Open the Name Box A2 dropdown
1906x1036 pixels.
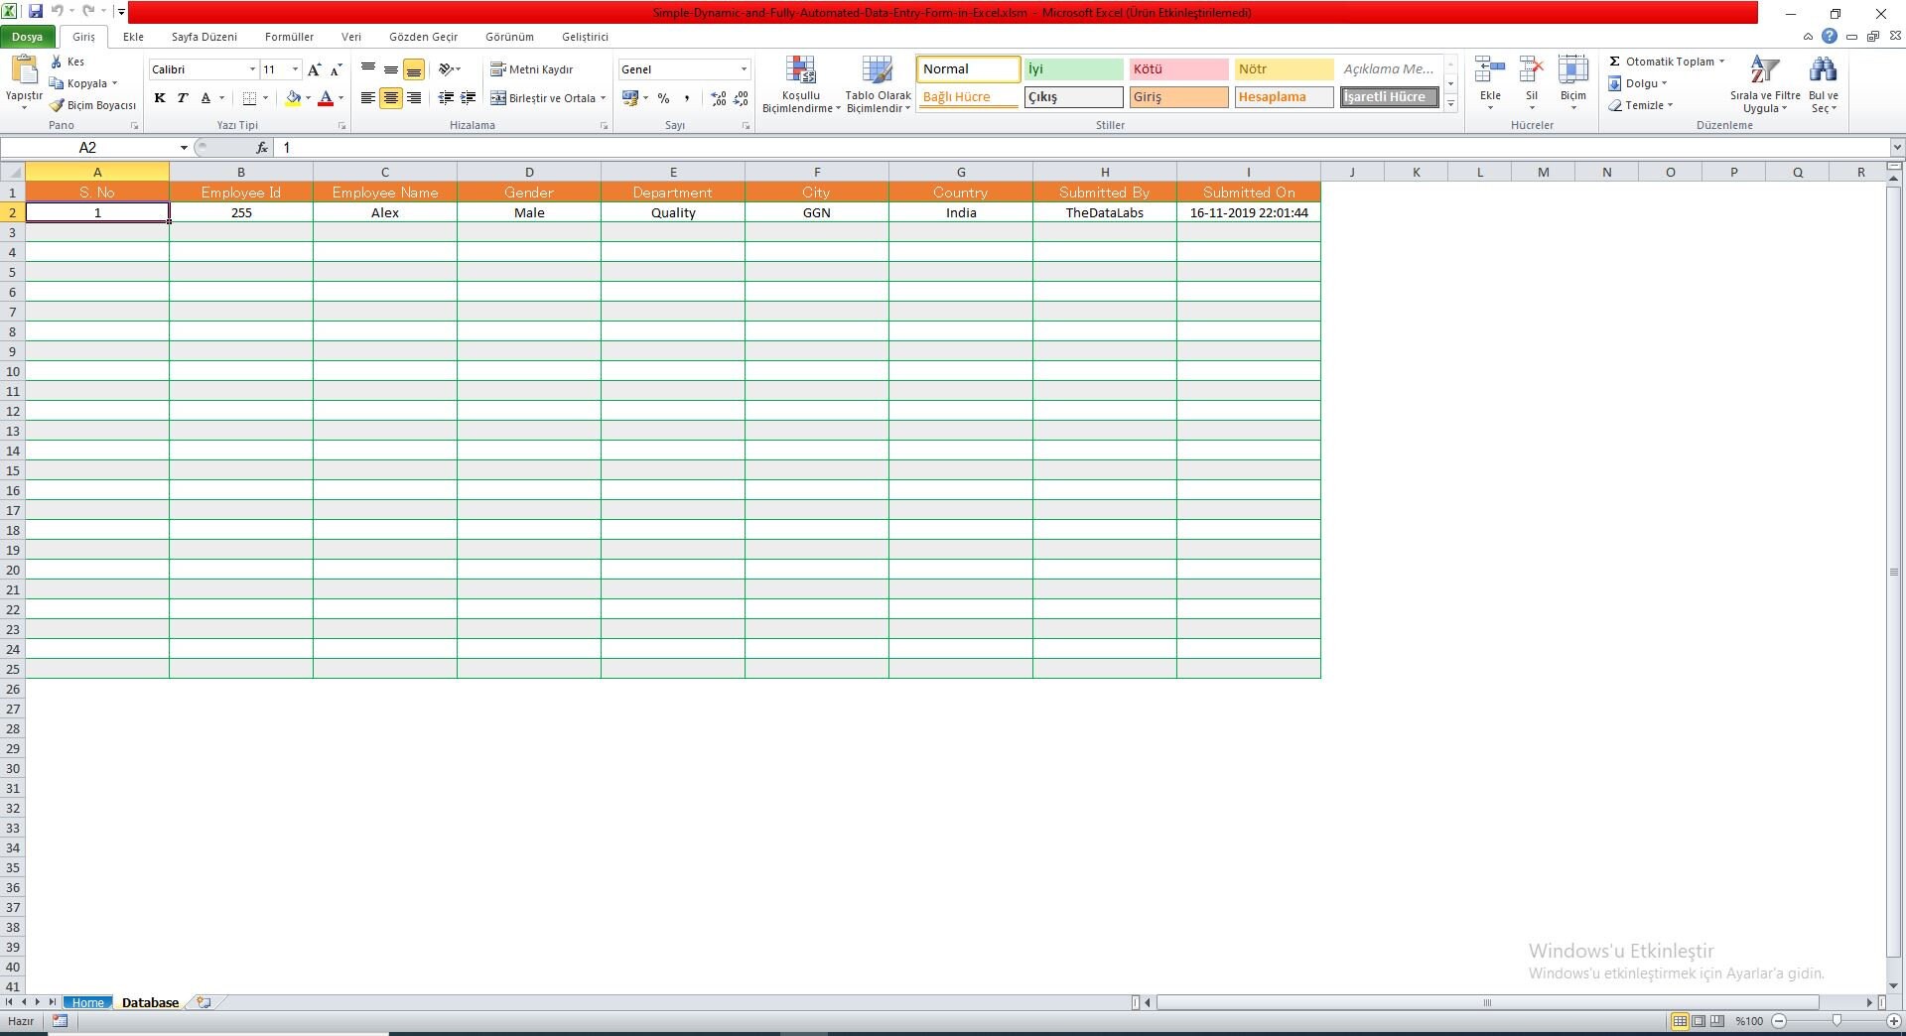(184, 148)
